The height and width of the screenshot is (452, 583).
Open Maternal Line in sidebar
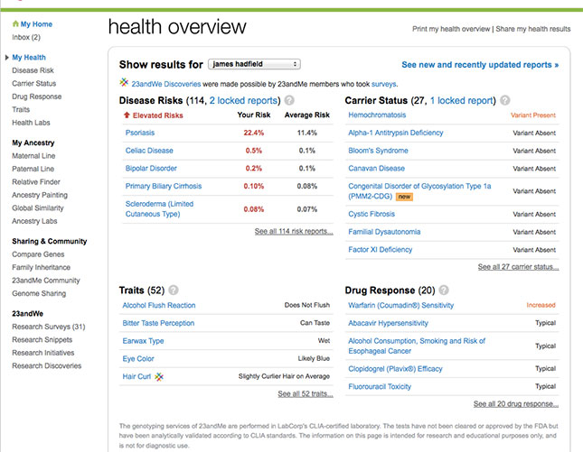(x=33, y=156)
